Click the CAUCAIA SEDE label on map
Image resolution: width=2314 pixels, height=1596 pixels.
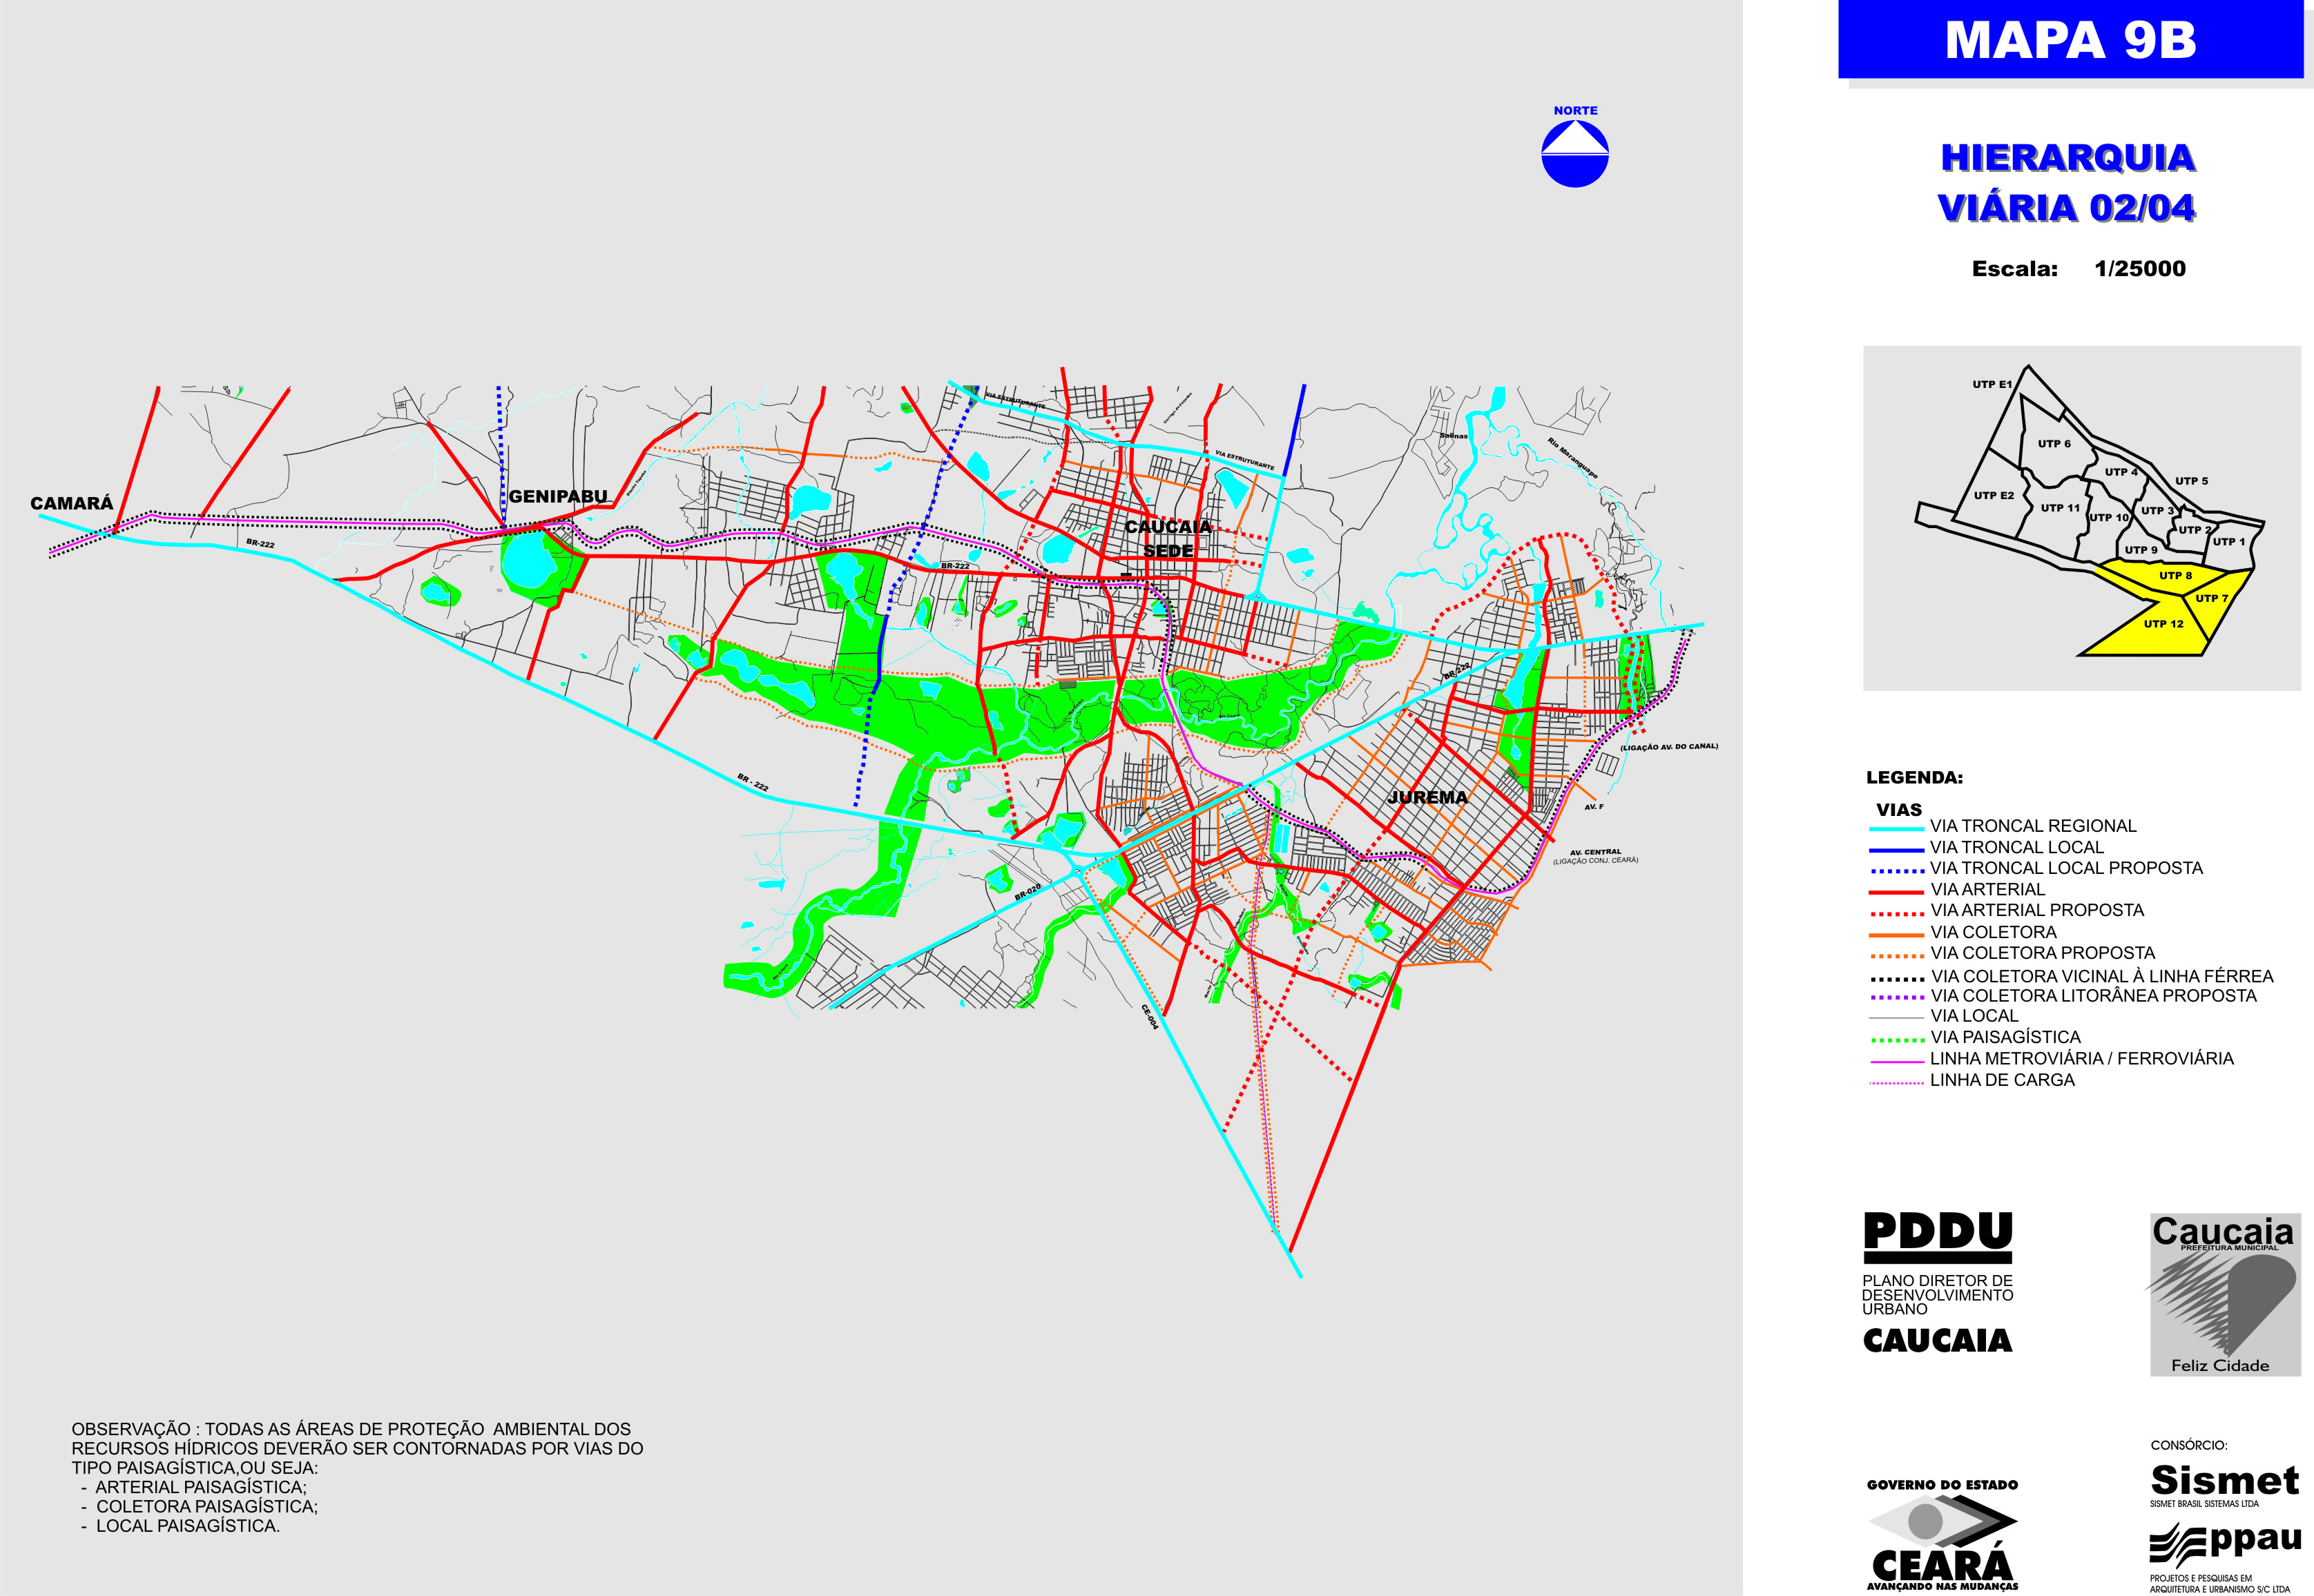coord(1168,538)
